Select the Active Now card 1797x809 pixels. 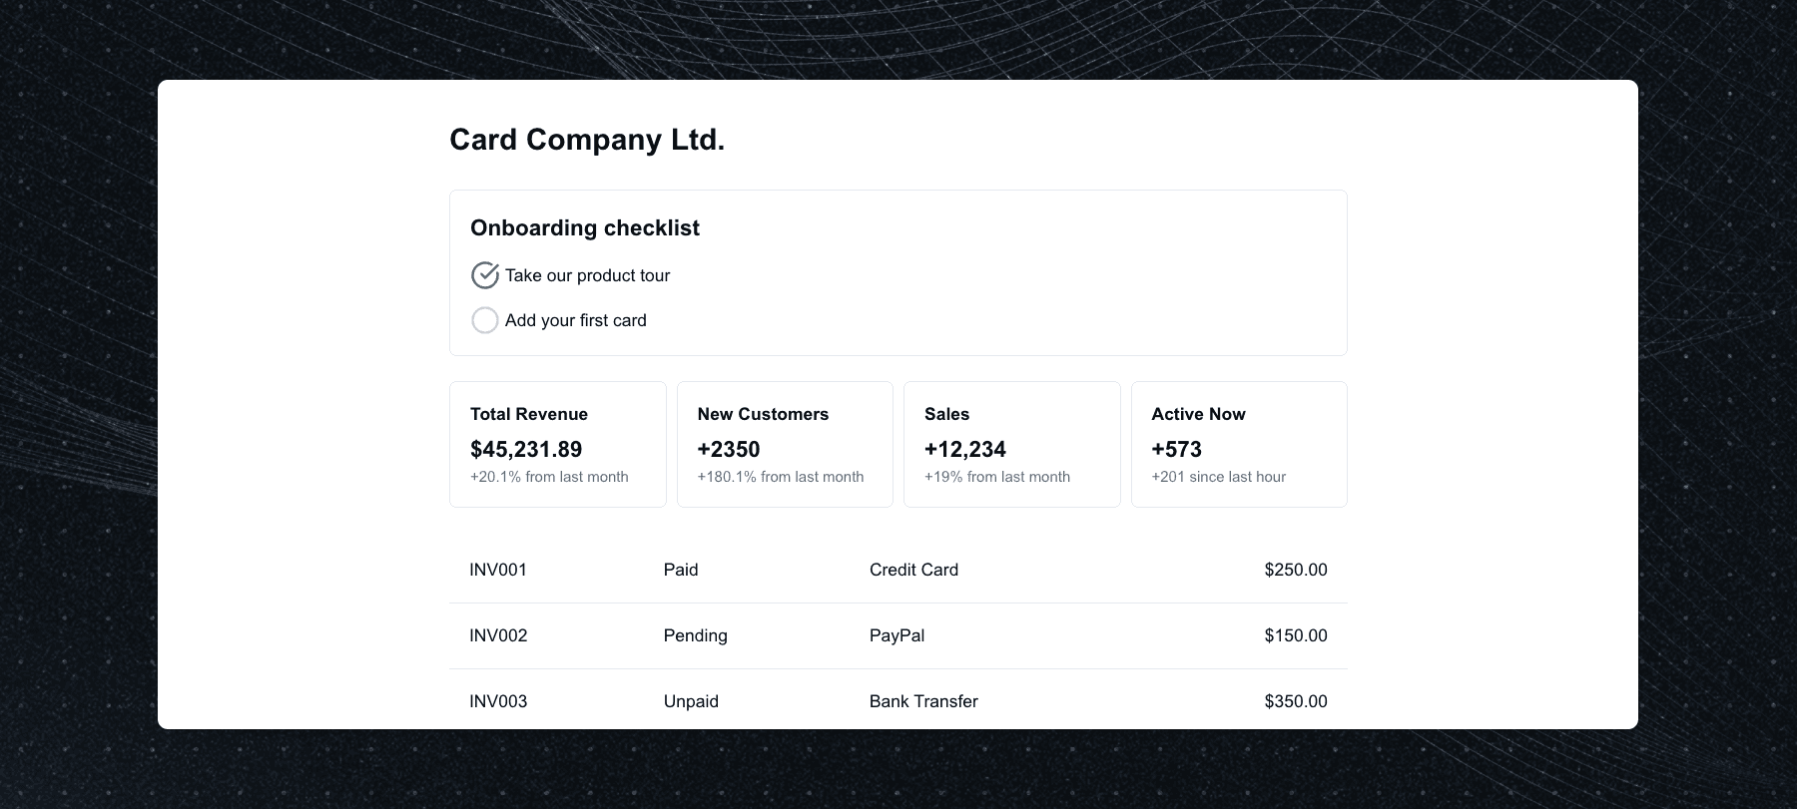click(x=1238, y=444)
